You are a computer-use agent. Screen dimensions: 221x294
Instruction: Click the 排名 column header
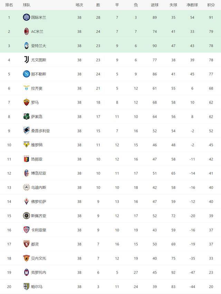pyautogui.click(x=9, y=5)
